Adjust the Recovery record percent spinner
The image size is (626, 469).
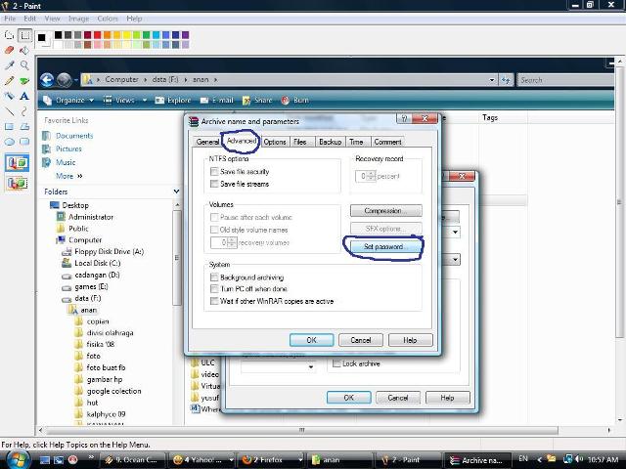372,176
